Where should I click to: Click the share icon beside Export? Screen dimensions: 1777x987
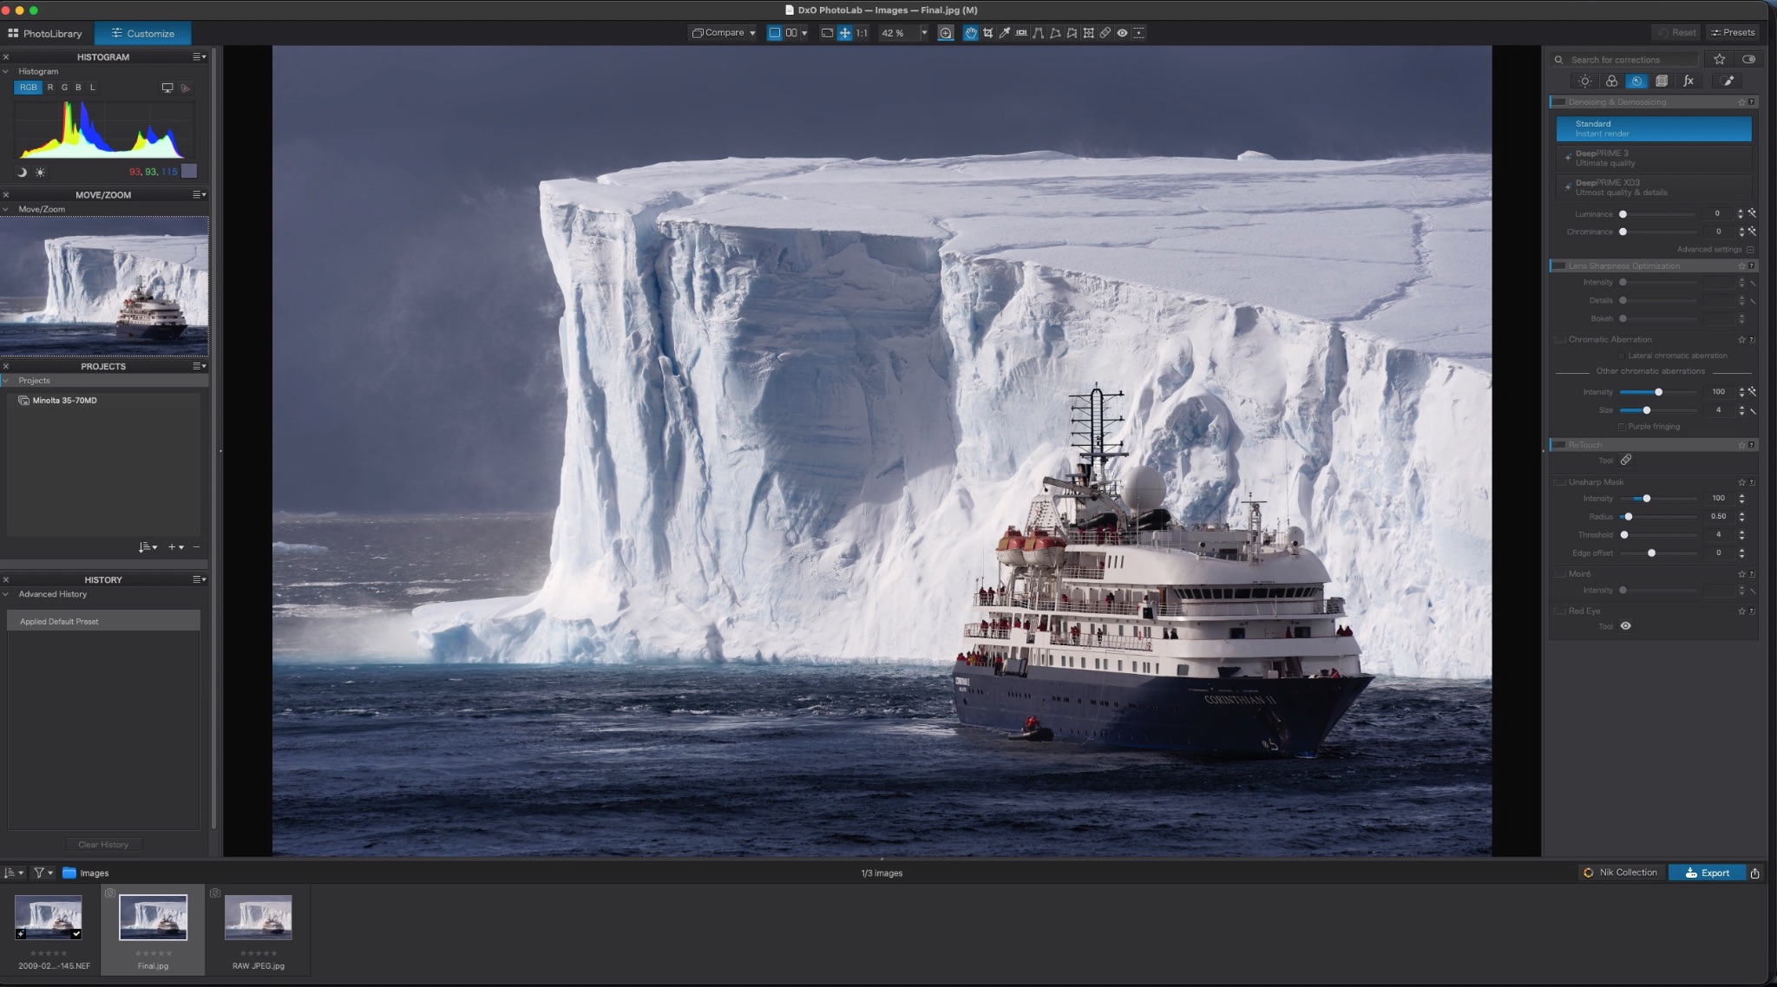click(1754, 873)
